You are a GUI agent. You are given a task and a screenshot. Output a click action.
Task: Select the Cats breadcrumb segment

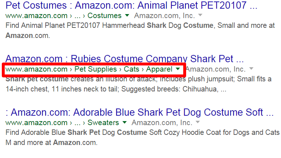132,69
